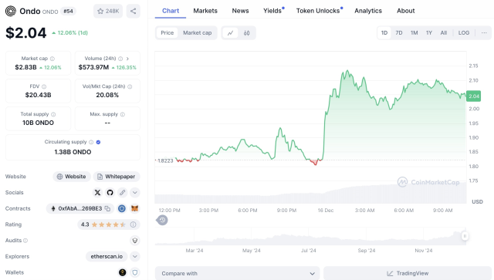Click the chart history clock icon
Viewport: 494px width, 280px height.
(x=162, y=220)
